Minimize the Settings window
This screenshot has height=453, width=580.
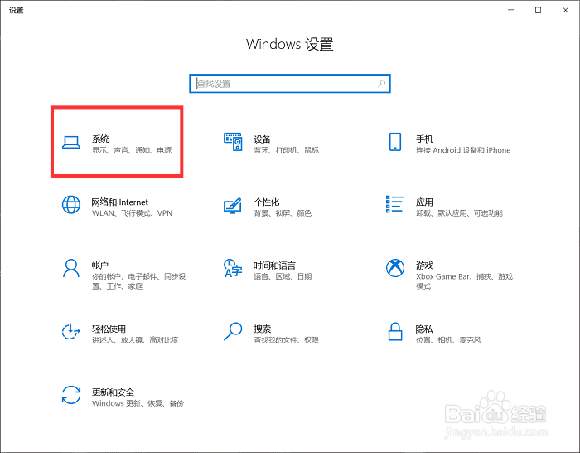tap(511, 10)
